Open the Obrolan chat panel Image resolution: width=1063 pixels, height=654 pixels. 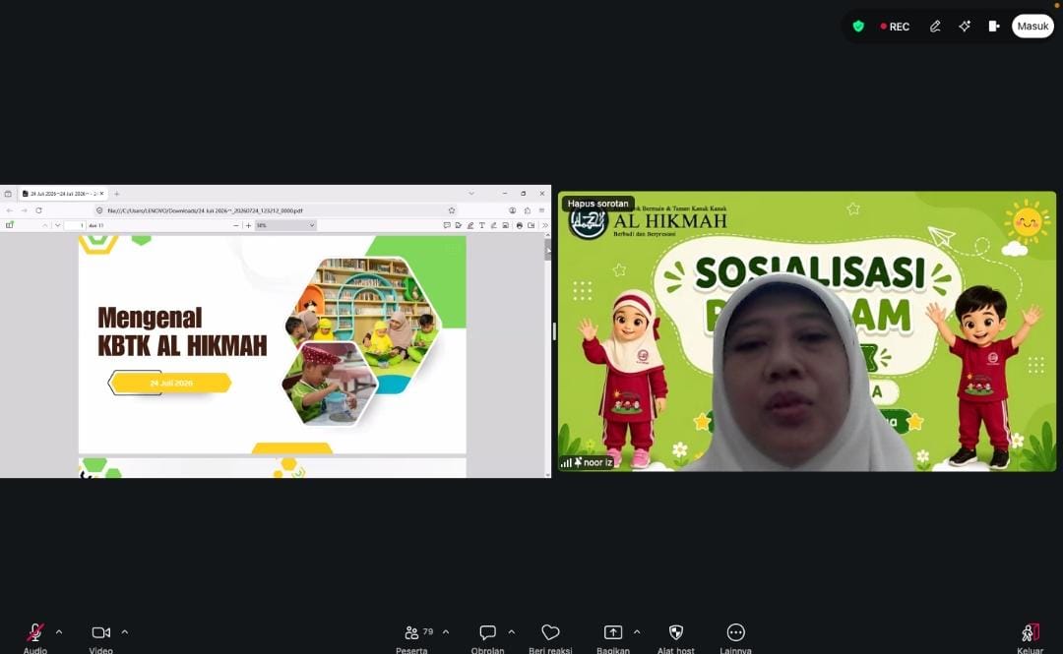pyautogui.click(x=487, y=637)
